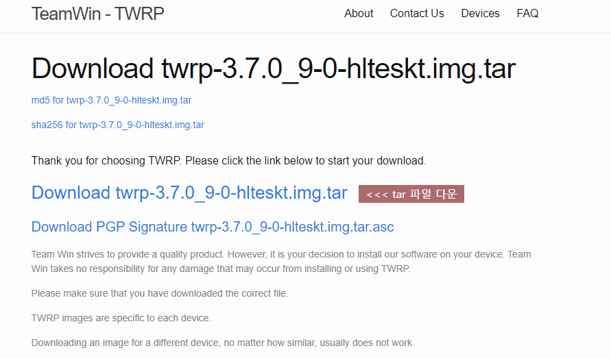Open the TeamWin - TWRP home link
611x359 pixels.
(x=98, y=14)
